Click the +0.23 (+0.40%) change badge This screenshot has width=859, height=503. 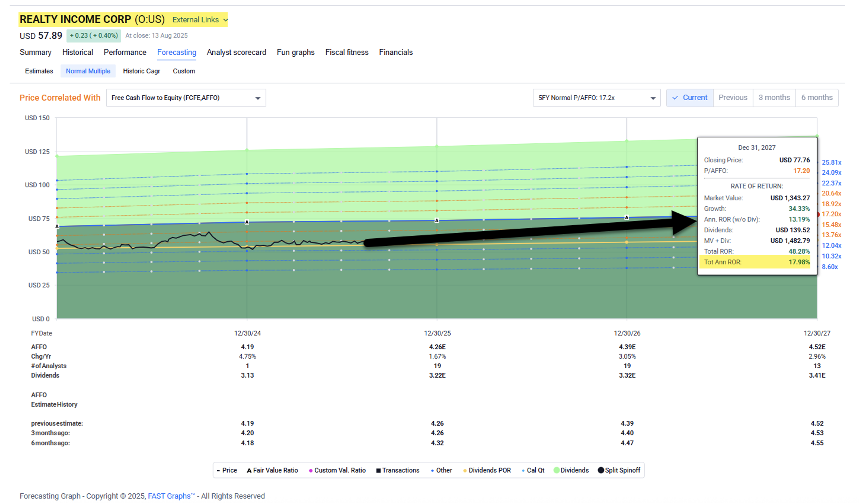pos(93,36)
